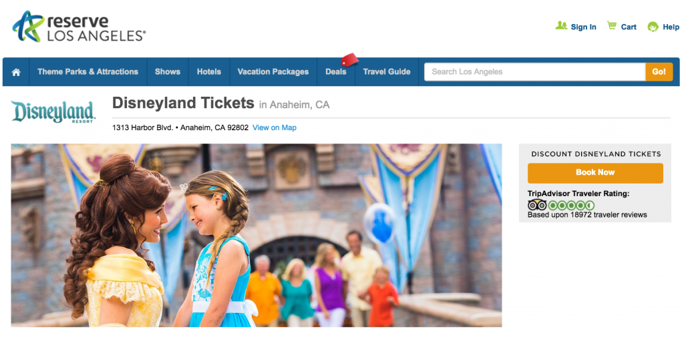Click the TripAdvisor owl logo

coord(537,205)
